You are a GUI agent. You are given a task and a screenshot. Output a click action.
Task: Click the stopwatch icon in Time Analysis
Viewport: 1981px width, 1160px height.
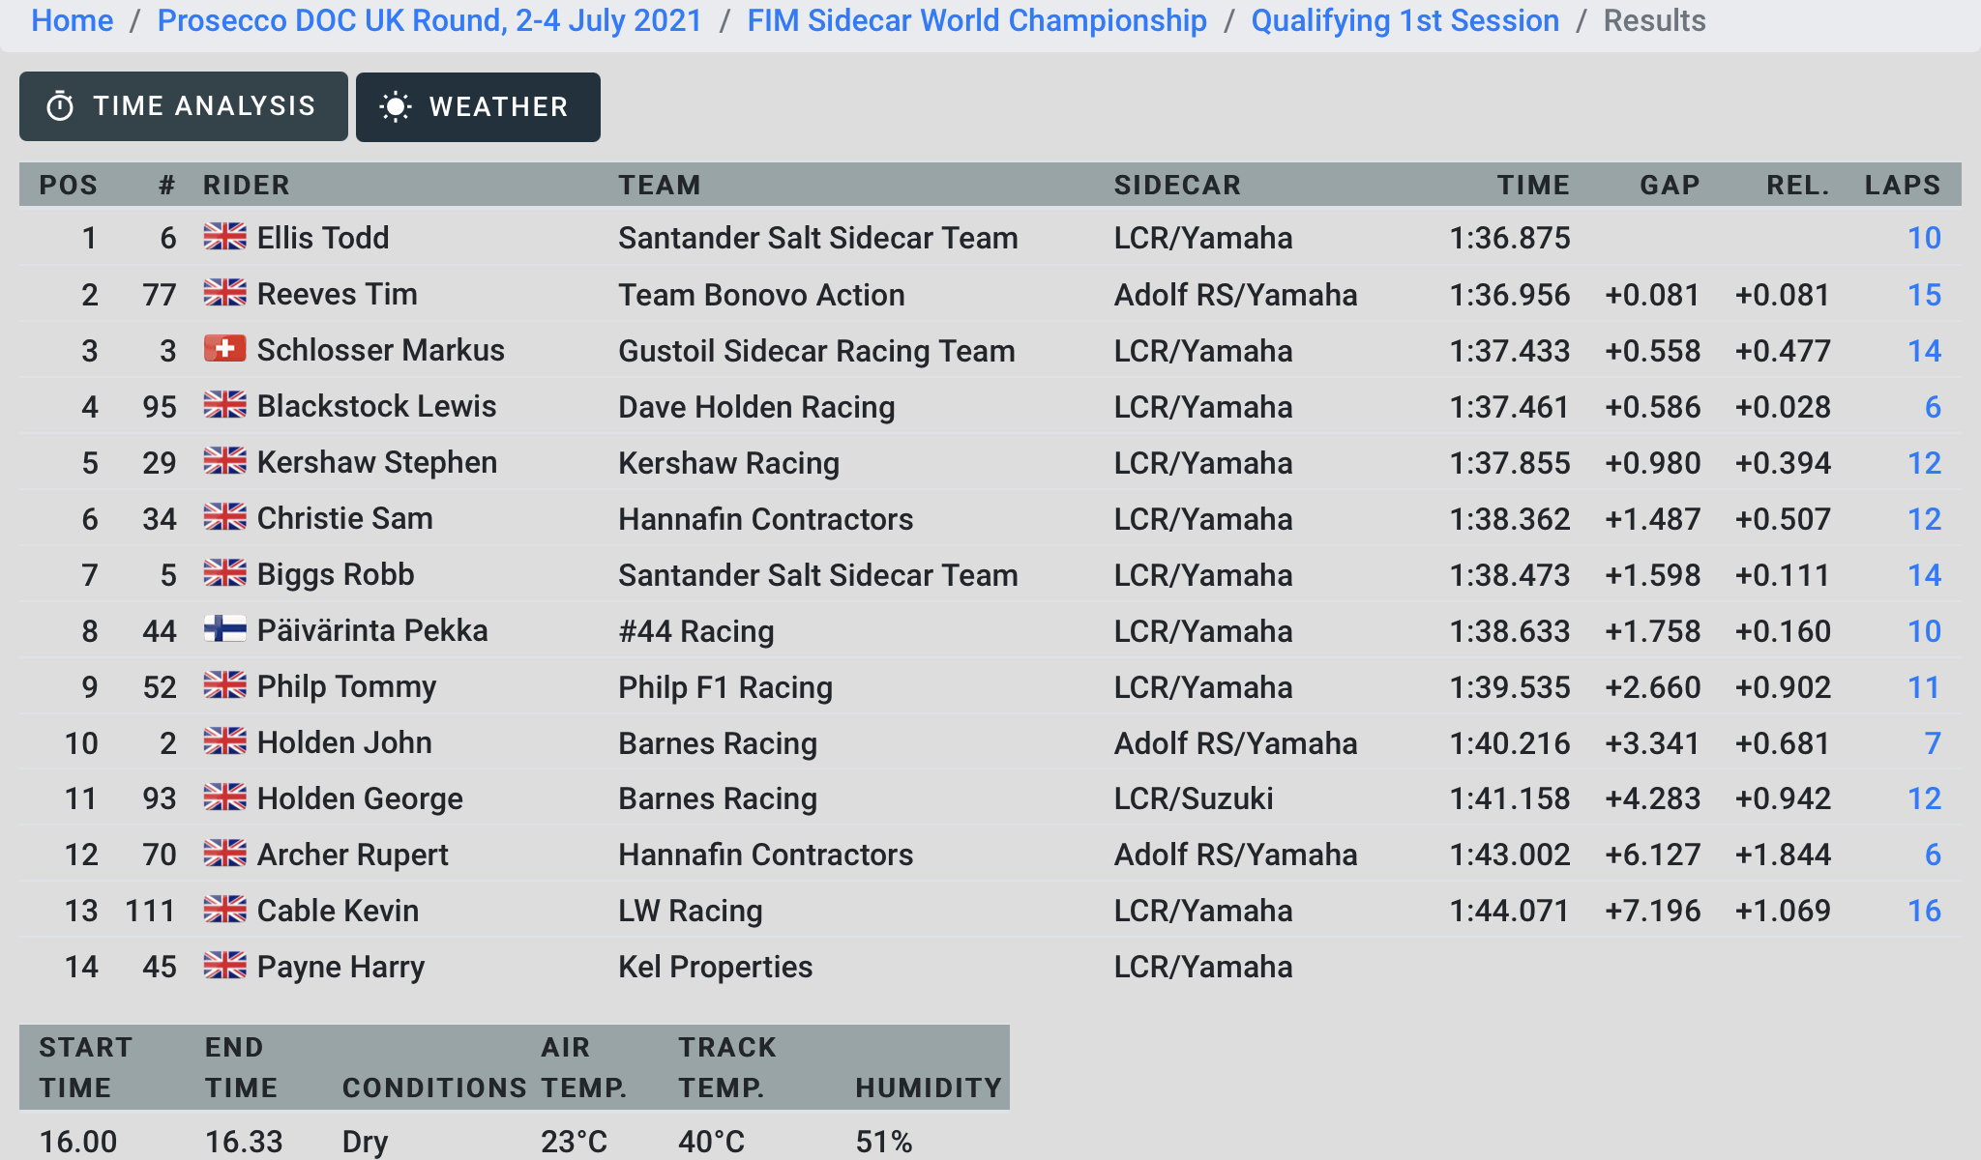click(60, 106)
